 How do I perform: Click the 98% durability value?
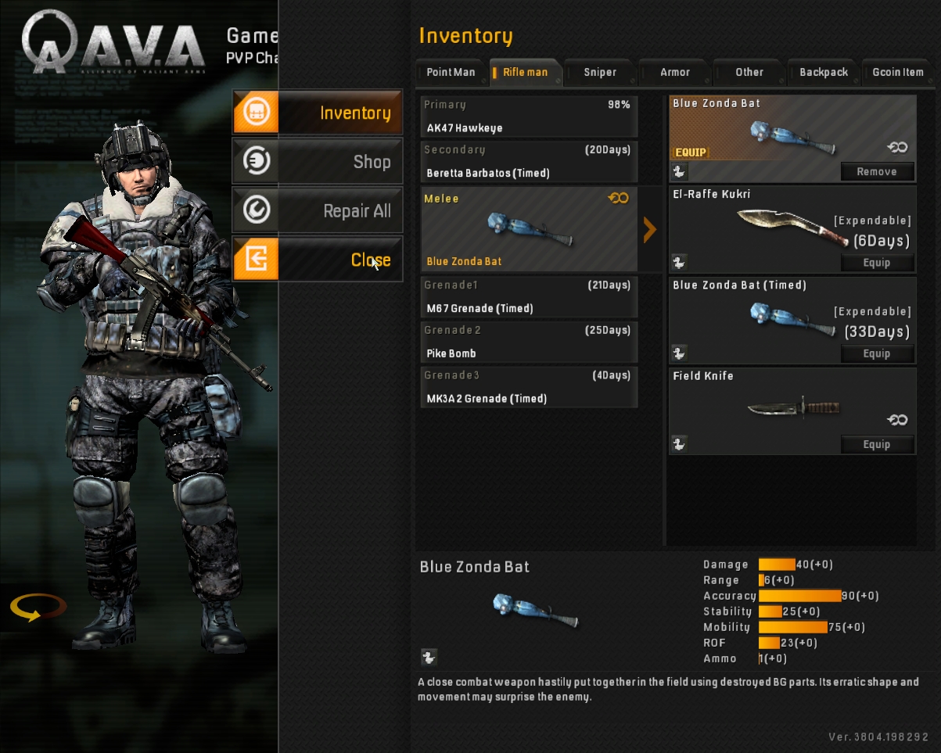pyautogui.click(x=619, y=105)
